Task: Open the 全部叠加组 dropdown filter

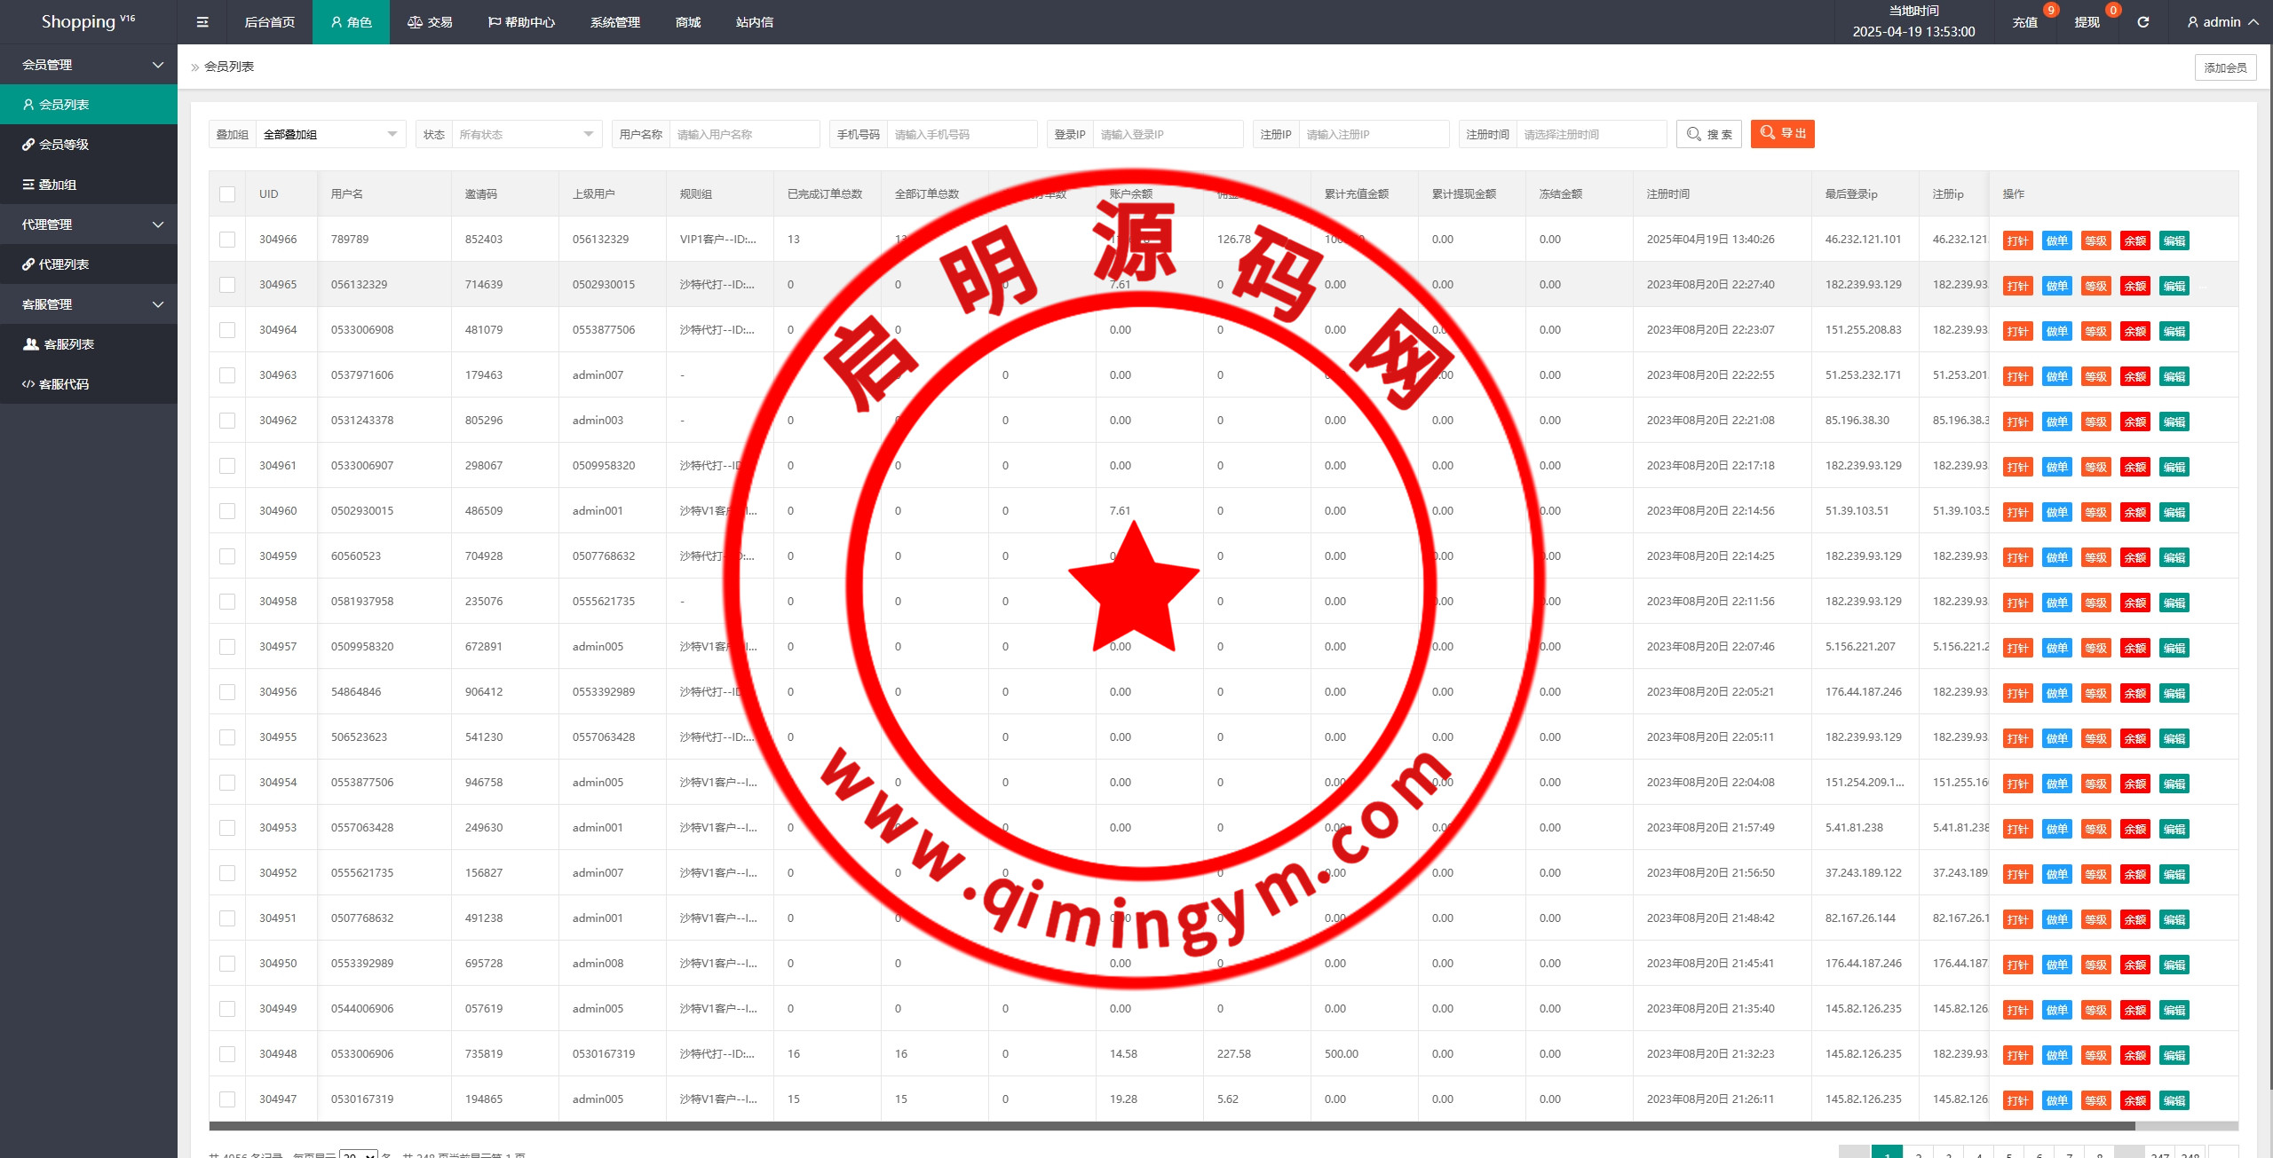Action: coord(329,135)
